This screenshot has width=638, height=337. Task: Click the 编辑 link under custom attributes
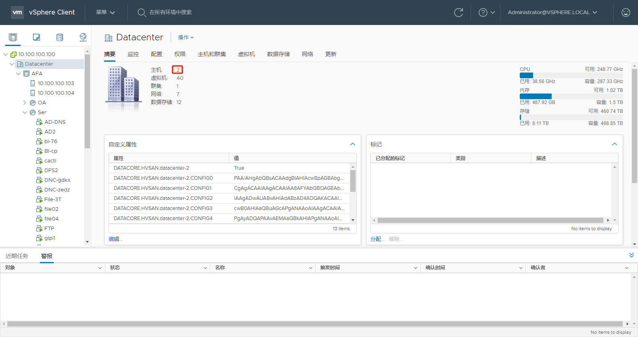115,239
